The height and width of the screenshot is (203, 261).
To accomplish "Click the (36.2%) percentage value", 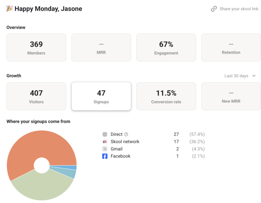I will (197, 142).
